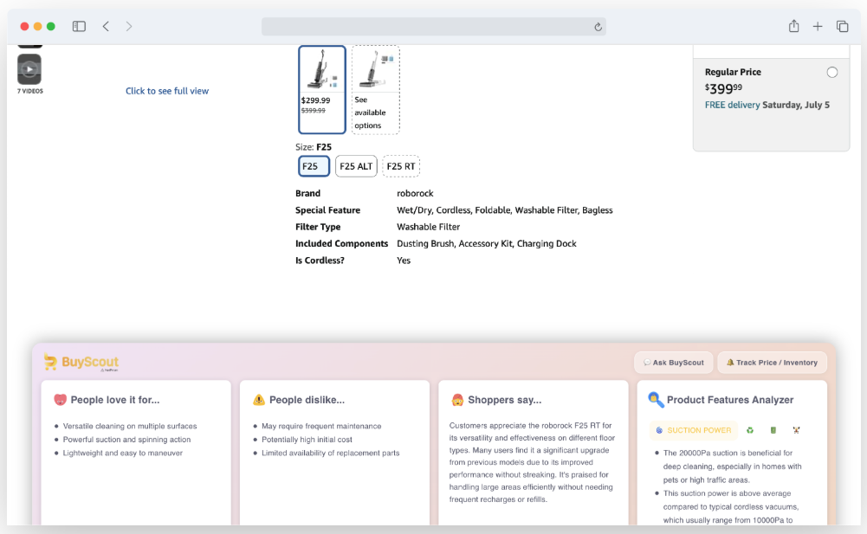
Task: Click 'Limited availability of replacement parts' bullet
Action: pos(331,453)
